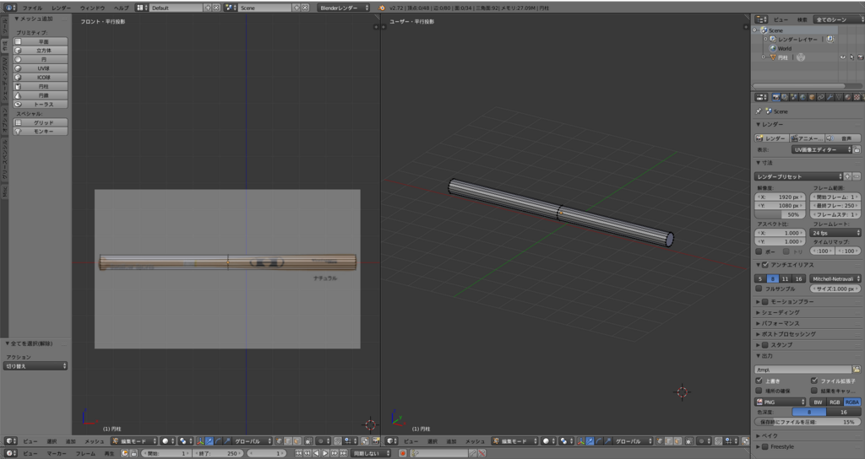The image size is (865, 459).
Task: Toggle visibility eye for the cylinder object in the outliner
Action: (843, 57)
